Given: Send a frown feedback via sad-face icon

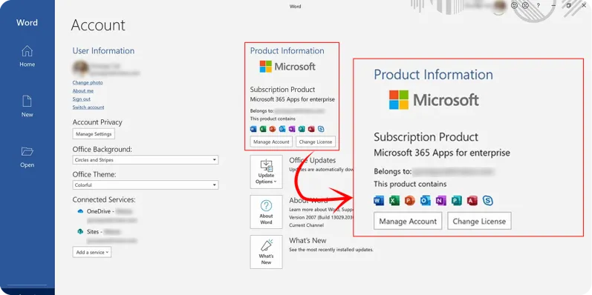Looking at the screenshot, I should [525, 6].
